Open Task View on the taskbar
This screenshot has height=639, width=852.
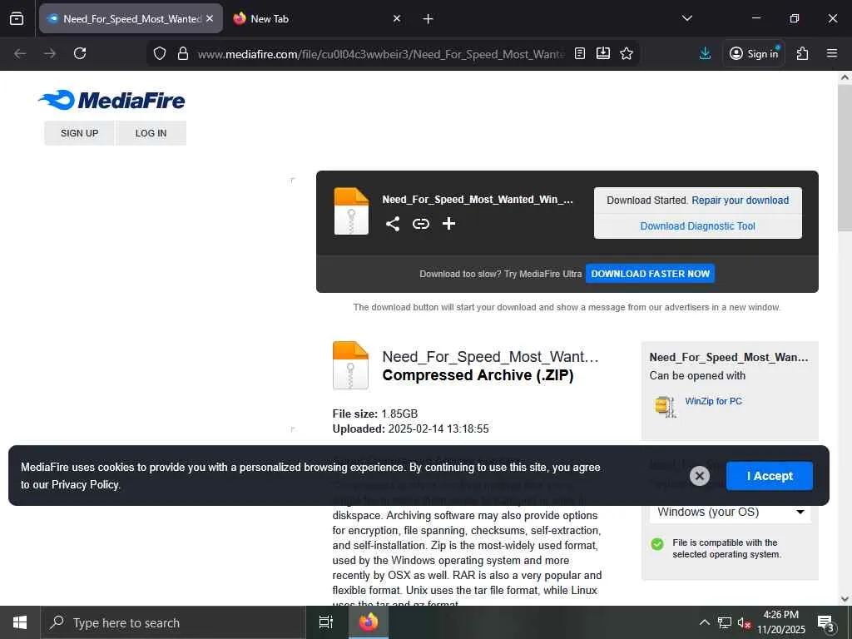pyautogui.click(x=326, y=622)
